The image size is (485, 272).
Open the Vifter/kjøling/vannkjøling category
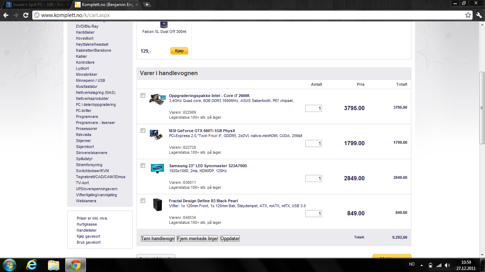pos(96,195)
